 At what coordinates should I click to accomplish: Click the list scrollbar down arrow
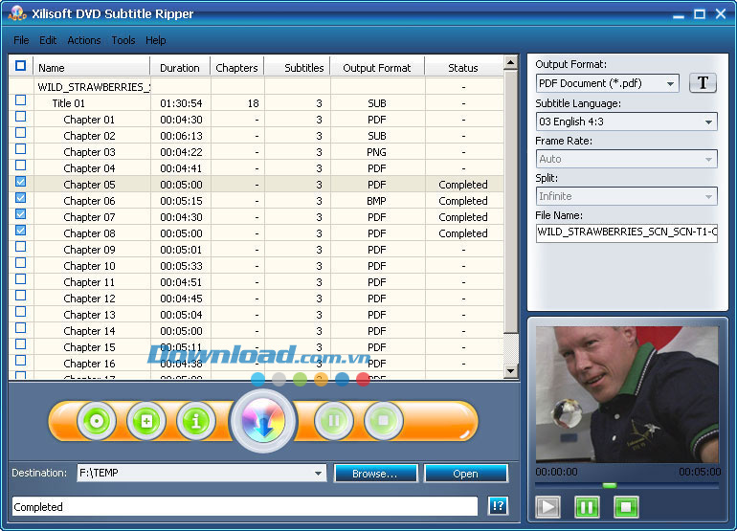coord(510,371)
